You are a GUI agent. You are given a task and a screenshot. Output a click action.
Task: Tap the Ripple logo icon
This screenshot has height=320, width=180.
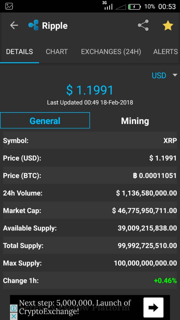(x=33, y=25)
